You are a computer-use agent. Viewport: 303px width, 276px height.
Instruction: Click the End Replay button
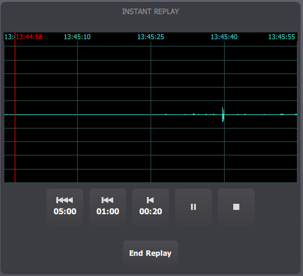pos(151,253)
